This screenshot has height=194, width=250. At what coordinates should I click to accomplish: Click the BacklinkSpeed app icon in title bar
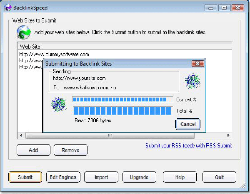[x=7, y=7]
